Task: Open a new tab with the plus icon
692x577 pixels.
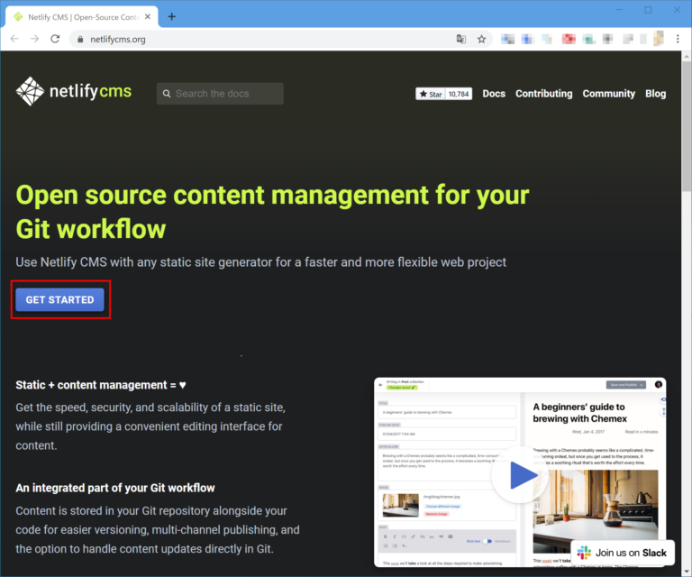Action: click(172, 16)
